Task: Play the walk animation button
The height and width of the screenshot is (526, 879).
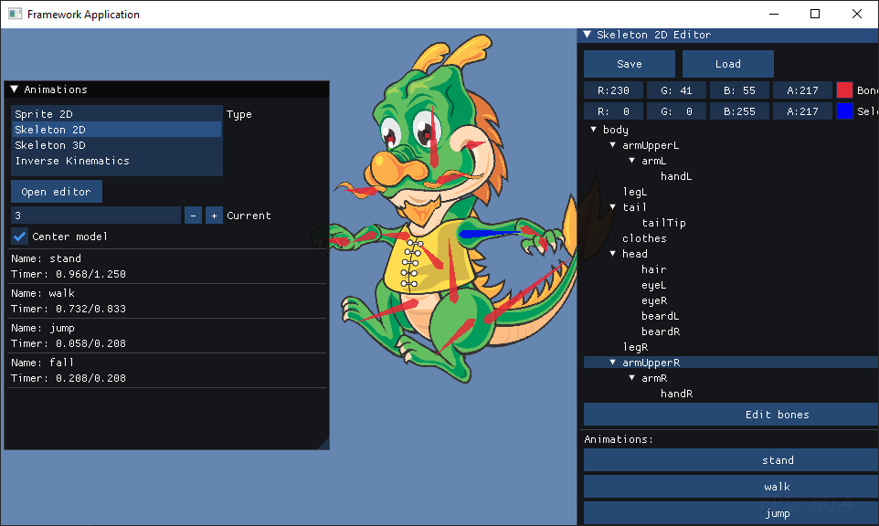Action: tap(777, 487)
